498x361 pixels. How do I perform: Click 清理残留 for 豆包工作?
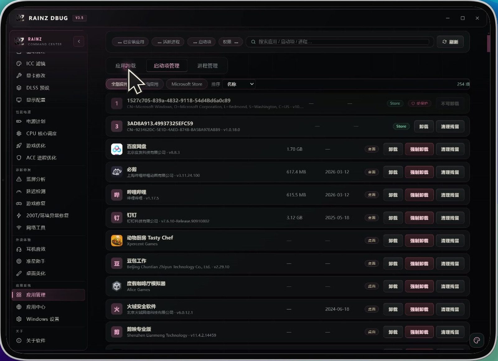click(450, 264)
